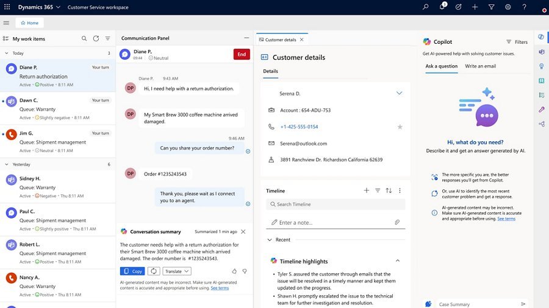
Task: Copy the conversation summary
Action: (x=132, y=271)
